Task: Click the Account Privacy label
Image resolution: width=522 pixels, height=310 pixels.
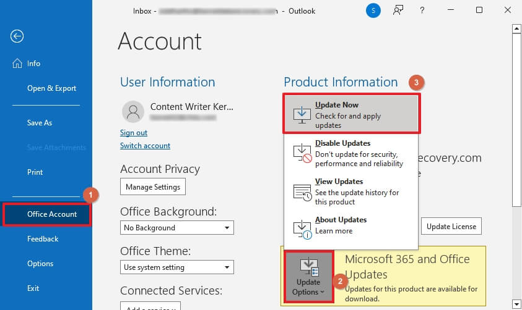Action: click(160, 169)
